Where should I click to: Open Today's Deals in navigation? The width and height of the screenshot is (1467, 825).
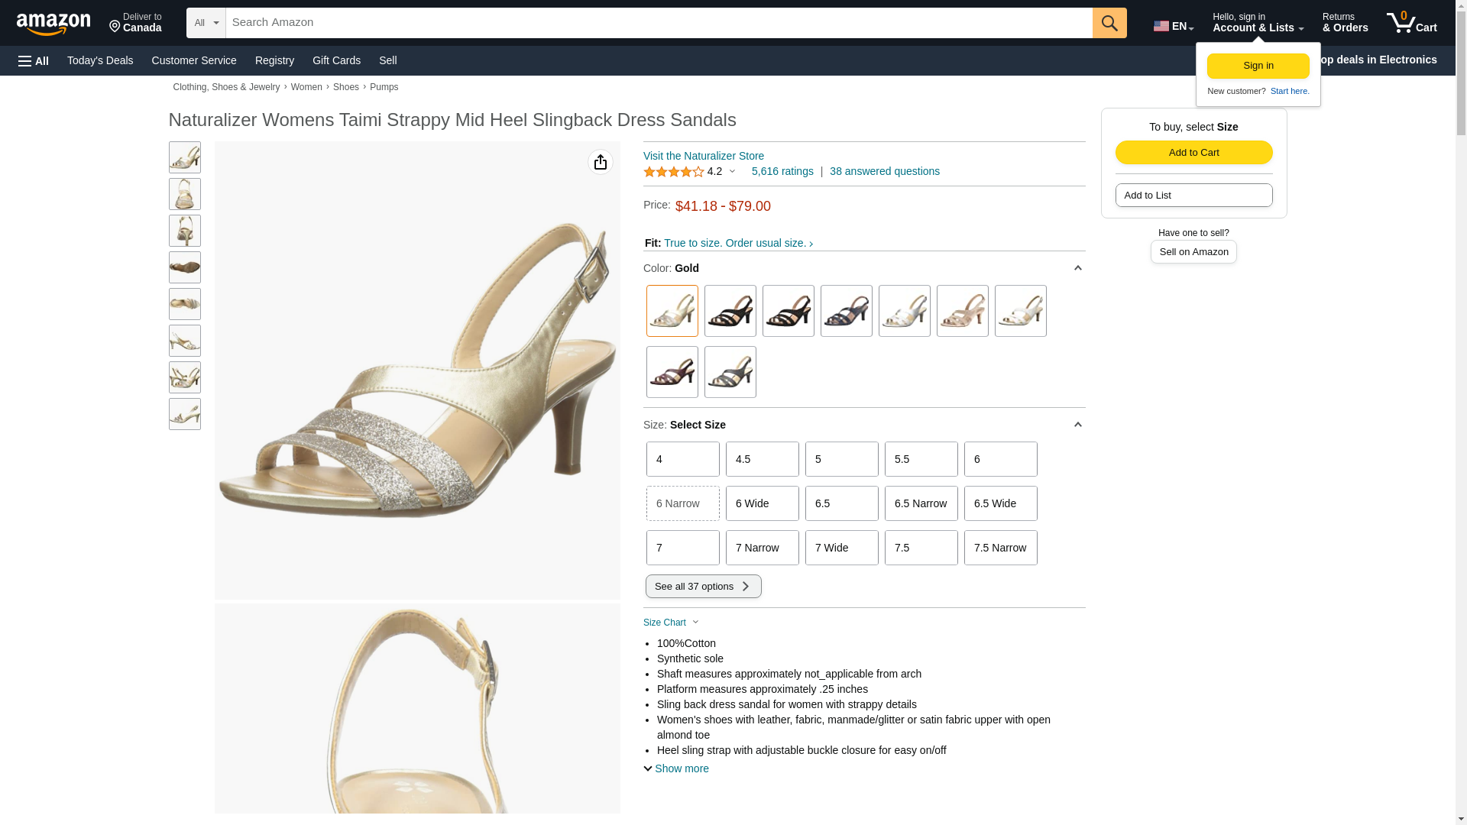(x=100, y=60)
